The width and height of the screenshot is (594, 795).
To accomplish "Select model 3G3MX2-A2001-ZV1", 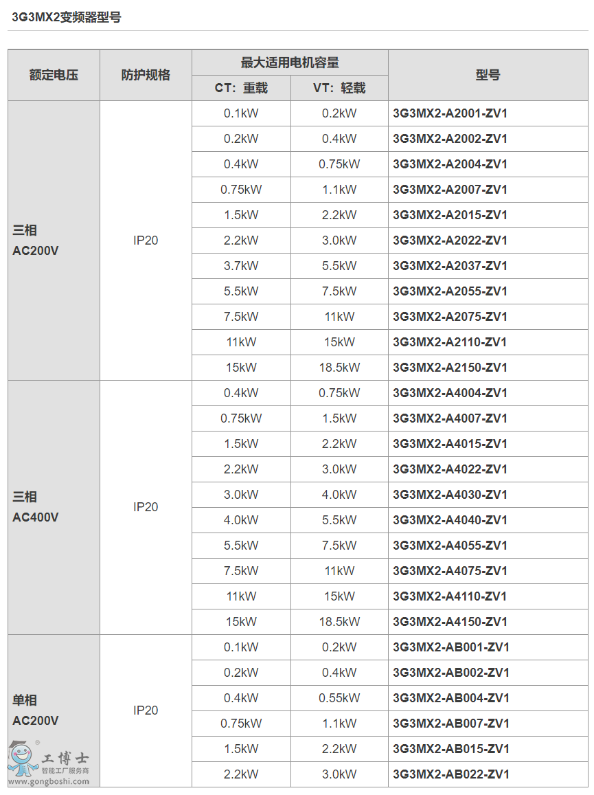I will 450,113.
